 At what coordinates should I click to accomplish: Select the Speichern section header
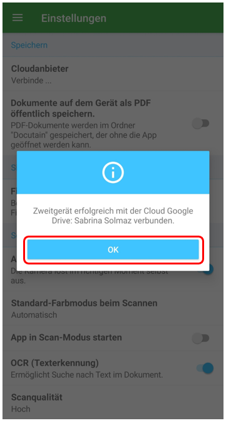29,44
